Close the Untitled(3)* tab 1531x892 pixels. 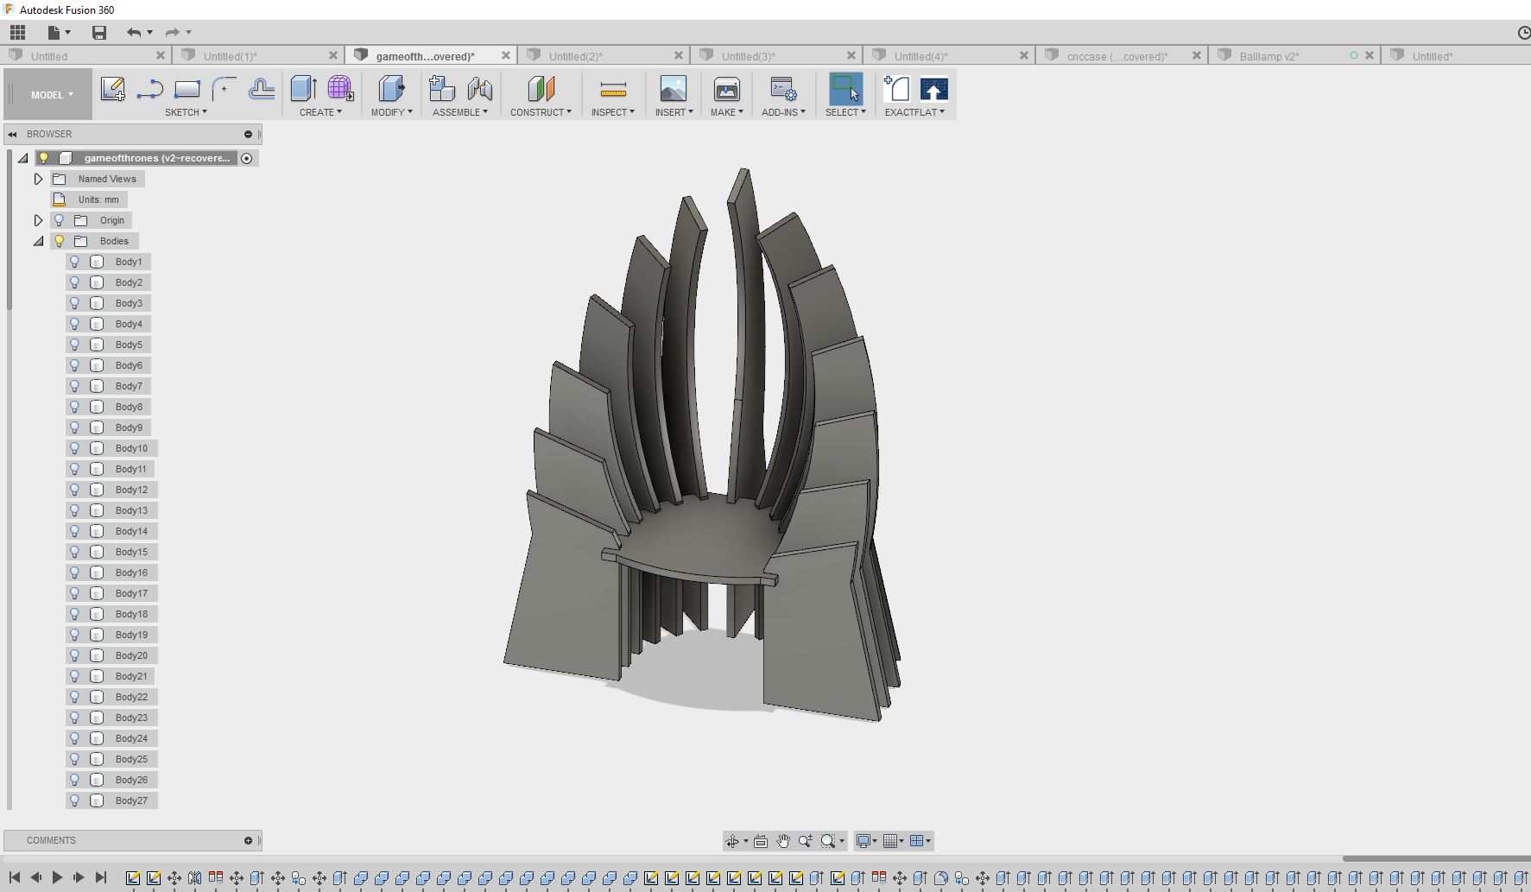851,55
